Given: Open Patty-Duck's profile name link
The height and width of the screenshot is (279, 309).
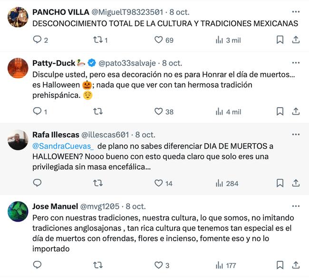Looking at the screenshot, I should [x=54, y=63].
